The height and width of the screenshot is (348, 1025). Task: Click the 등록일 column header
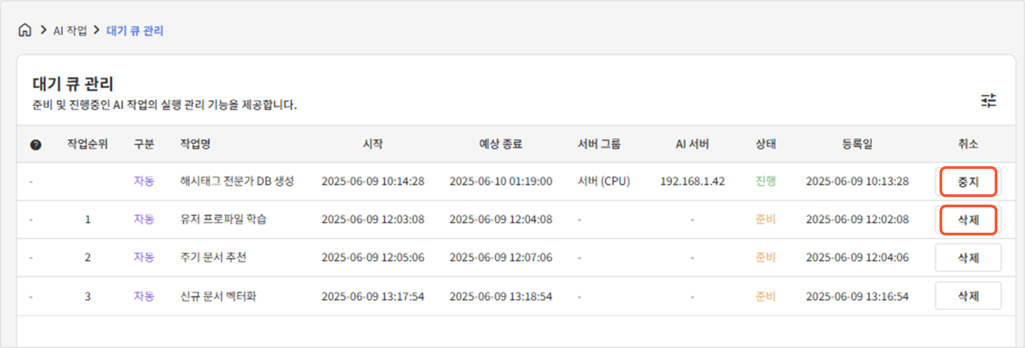(x=857, y=144)
